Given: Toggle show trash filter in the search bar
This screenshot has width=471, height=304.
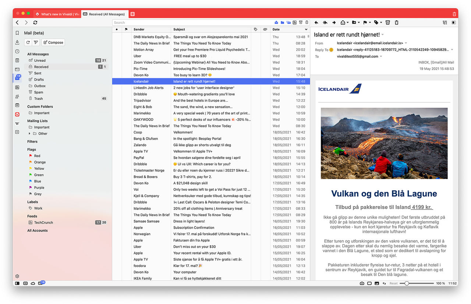Looking at the screenshot, I should click(307, 22).
